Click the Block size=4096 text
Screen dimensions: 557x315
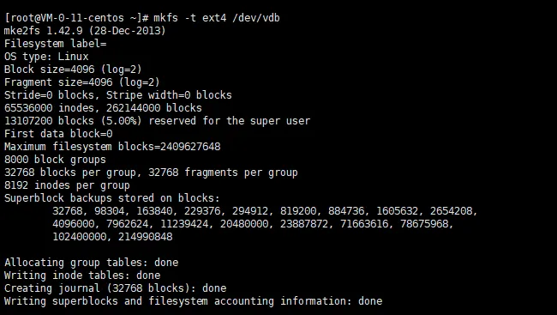pos(50,69)
